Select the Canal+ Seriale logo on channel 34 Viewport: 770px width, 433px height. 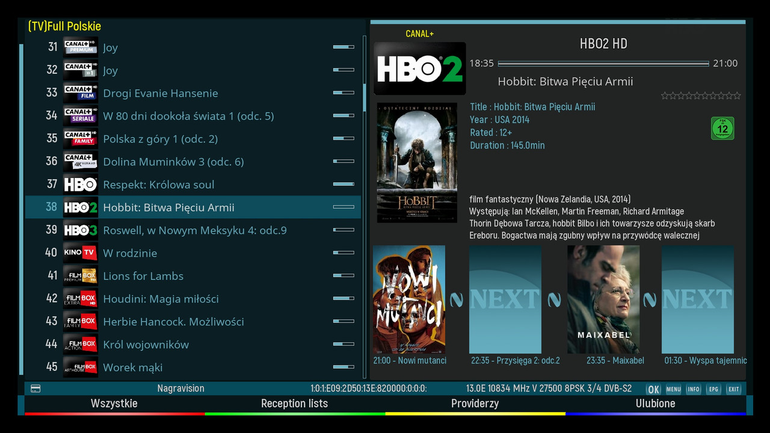pyautogui.click(x=81, y=115)
